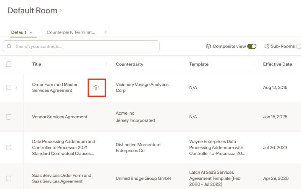Screen dimensions: 301x189
Task: Click the Sub-Rooms hierarchy icon
Action: 267,46
